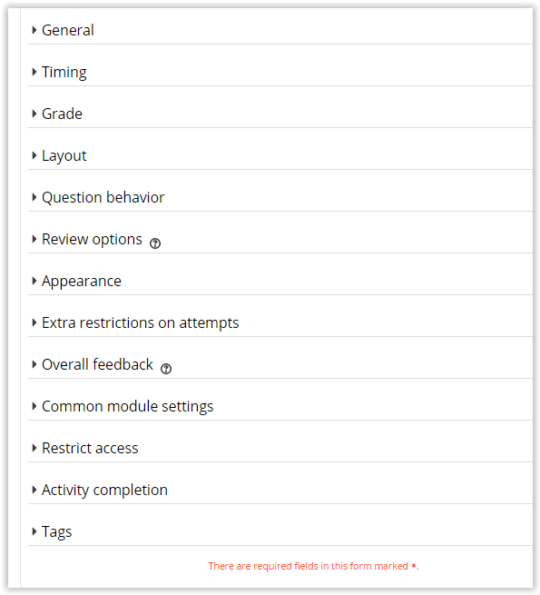Image resolution: width=540 pixels, height=595 pixels.
Task: Expand Extra restrictions on attempts section
Action: click(141, 322)
